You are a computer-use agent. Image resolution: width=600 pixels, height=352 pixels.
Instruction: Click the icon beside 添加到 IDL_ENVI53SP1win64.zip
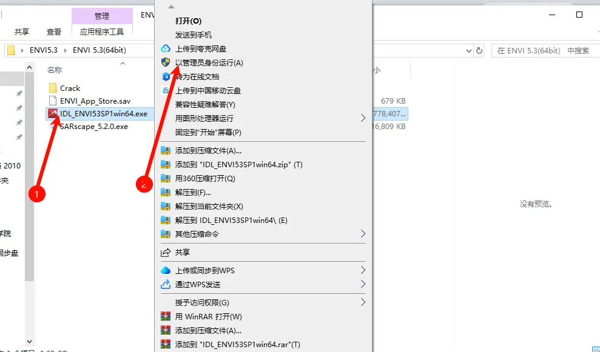click(x=165, y=164)
